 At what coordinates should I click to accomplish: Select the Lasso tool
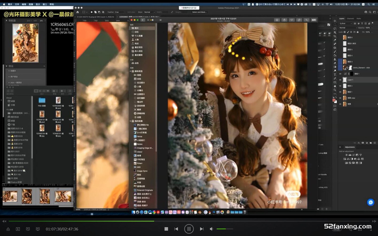pyautogui.click(x=335, y=28)
